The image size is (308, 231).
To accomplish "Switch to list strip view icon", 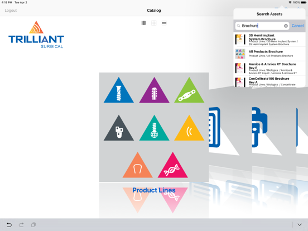I will point(164,23).
